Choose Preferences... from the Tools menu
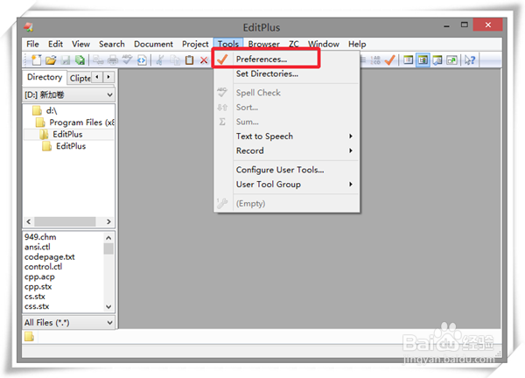 click(x=287, y=59)
